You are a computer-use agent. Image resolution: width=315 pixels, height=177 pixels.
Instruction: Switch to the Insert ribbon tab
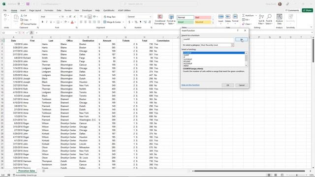[23, 10]
